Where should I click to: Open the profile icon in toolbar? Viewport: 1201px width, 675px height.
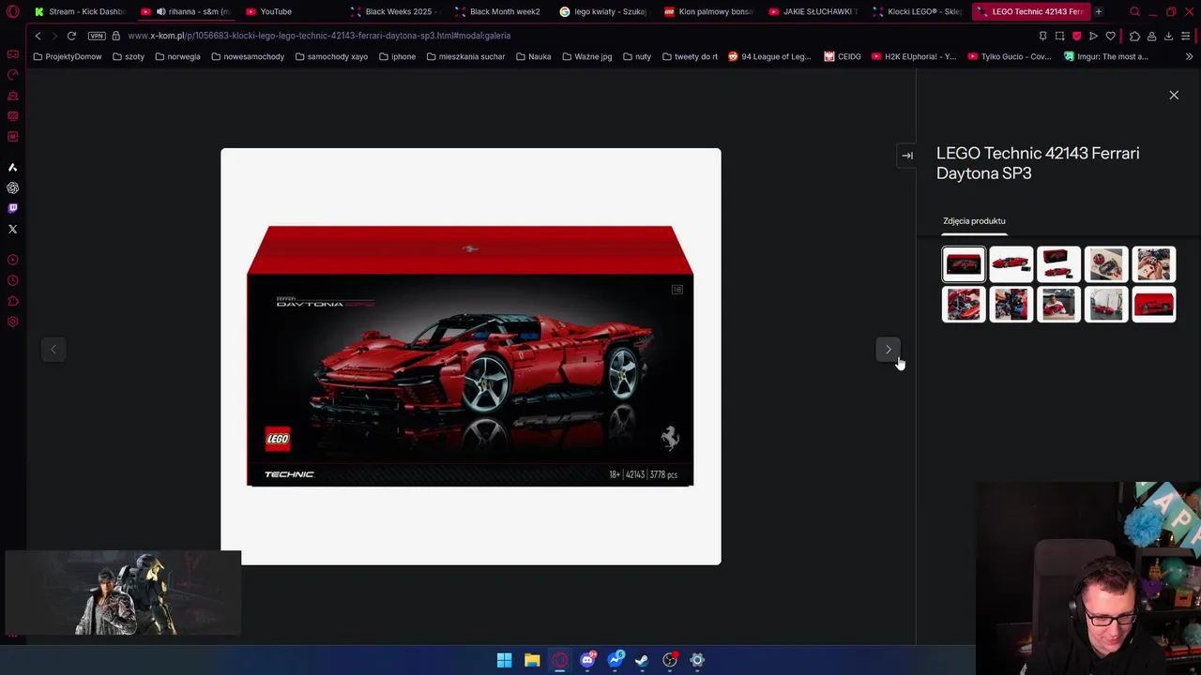coord(1151,36)
